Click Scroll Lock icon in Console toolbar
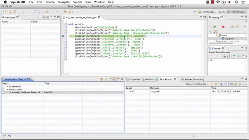The image size is (249, 140). tap(228, 56)
